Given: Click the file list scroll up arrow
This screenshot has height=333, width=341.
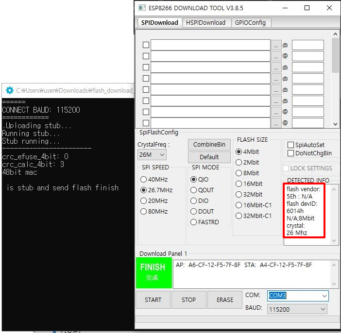Looking at the screenshot, I should click(x=335, y=34).
